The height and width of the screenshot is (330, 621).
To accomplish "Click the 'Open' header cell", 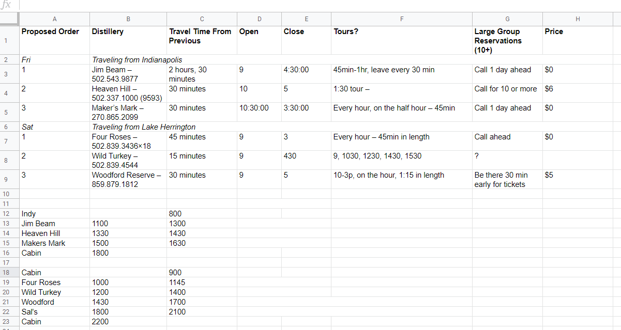I will point(260,40).
